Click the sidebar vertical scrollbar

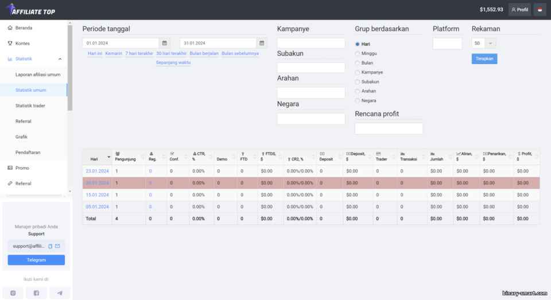(x=70, y=68)
